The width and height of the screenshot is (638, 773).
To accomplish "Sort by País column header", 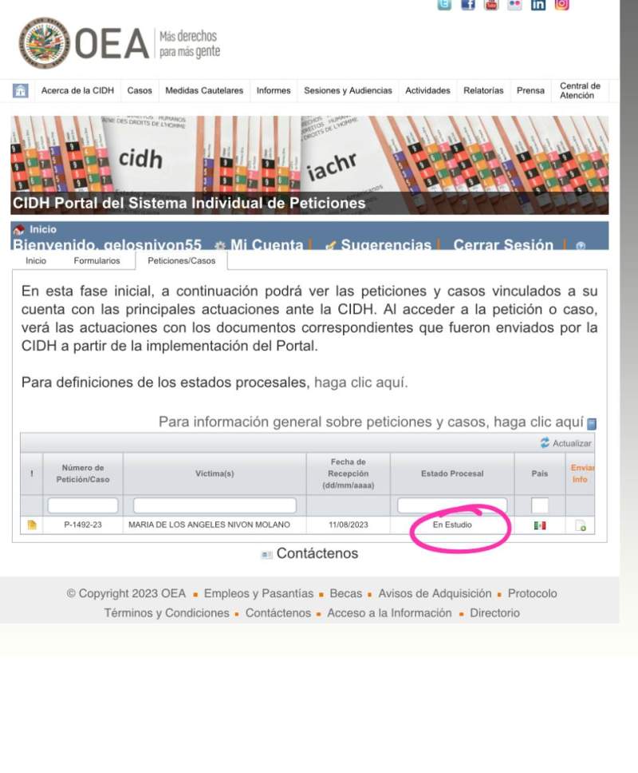I will coord(540,474).
